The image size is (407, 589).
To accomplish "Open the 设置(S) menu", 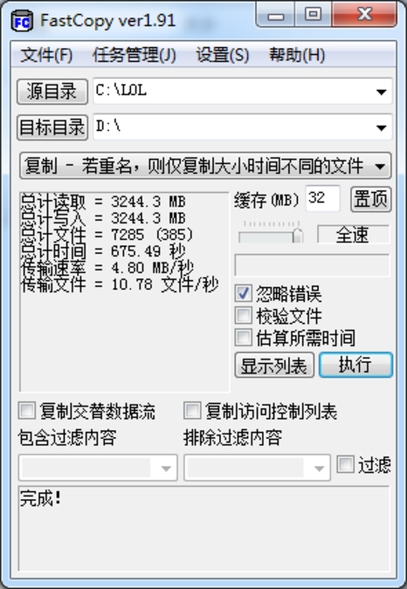I will click(222, 55).
